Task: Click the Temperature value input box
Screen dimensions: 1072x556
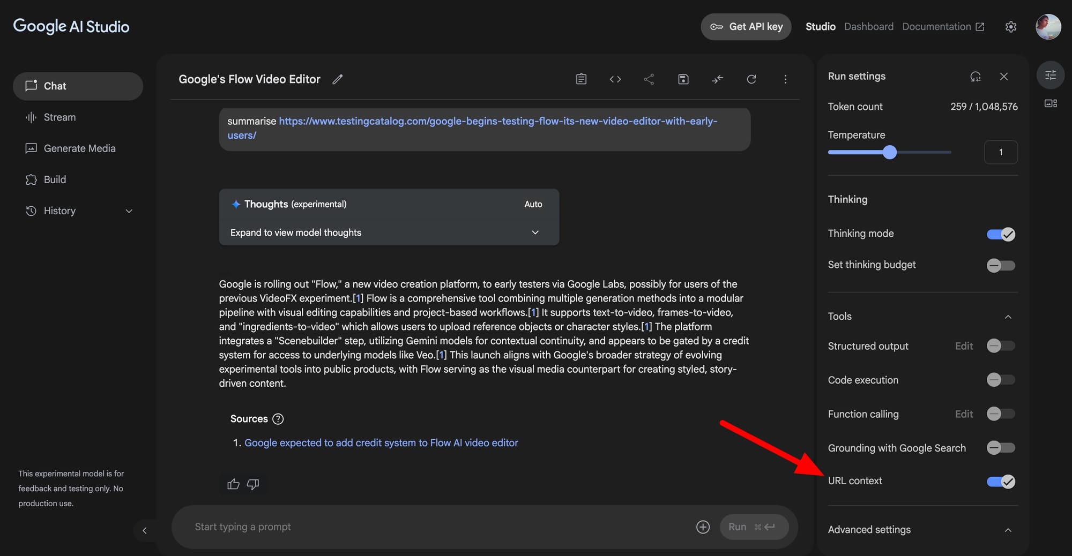Action: (1001, 152)
